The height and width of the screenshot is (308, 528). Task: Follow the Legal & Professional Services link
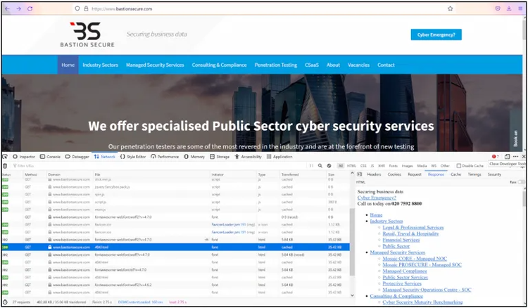(415, 228)
